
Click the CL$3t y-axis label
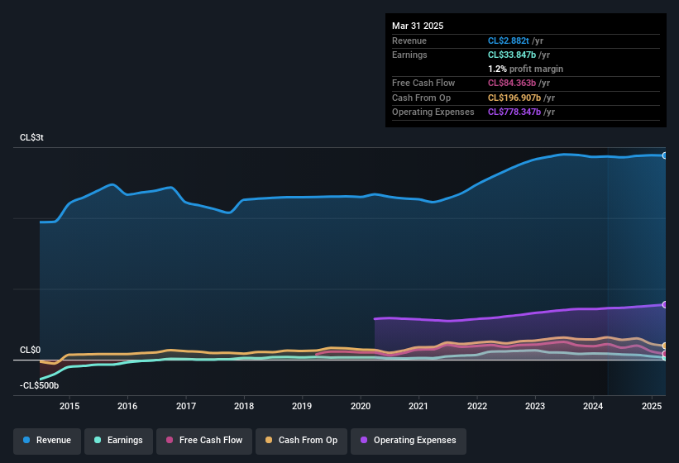pos(31,137)
